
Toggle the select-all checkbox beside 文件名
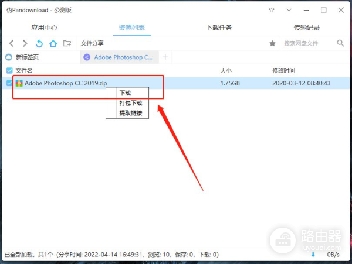pyautogui.click(x=9, y=70)
